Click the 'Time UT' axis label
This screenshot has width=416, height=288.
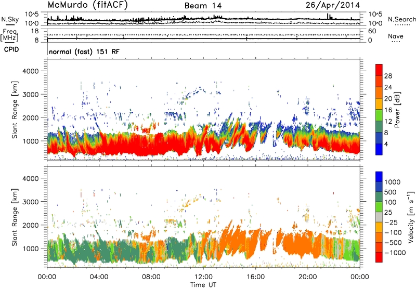pos(203,285)
